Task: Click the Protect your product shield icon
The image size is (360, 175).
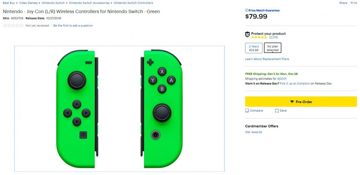Action: click(248, 35)
